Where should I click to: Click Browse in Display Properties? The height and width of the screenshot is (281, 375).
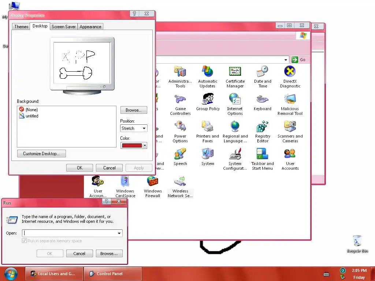point(133,110)
